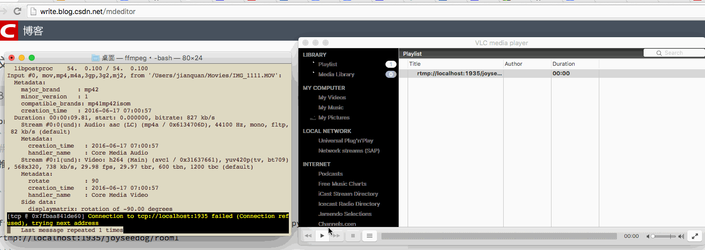Click the 00:00 duration cell in playlist
The width and height of the screenshot is (705, 250).
[561, 73]
